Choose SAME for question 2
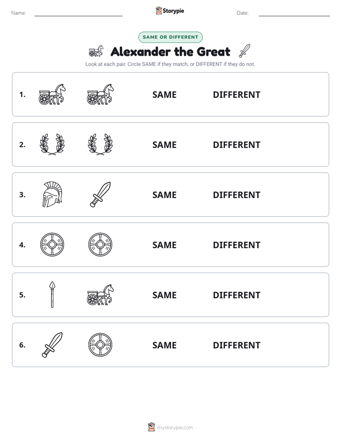The height and width of the screenshot is (441, 341). coord(164,145)
